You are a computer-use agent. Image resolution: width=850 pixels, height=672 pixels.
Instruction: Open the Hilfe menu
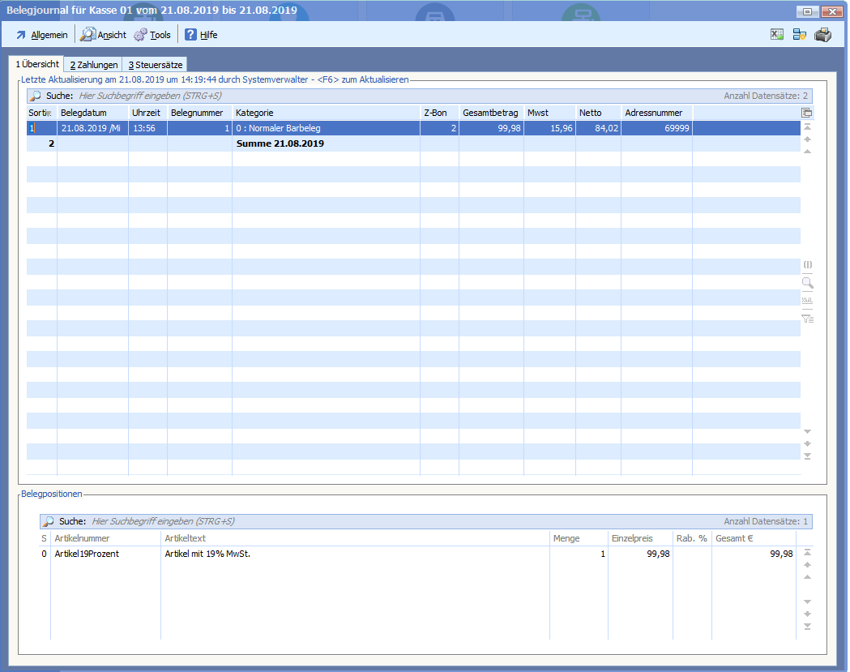pos(201,35)
